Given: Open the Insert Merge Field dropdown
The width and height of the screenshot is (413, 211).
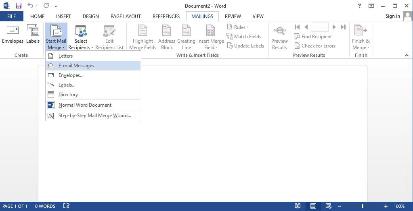Looking at the screenshot, I should [211, 37].
